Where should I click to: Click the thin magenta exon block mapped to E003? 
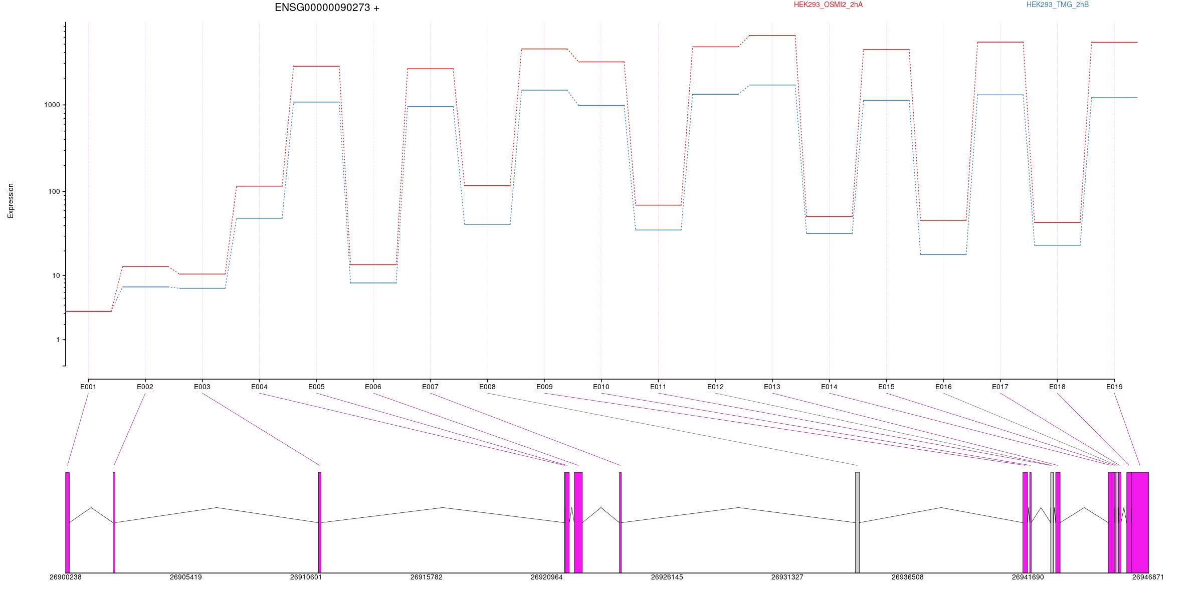320,522
